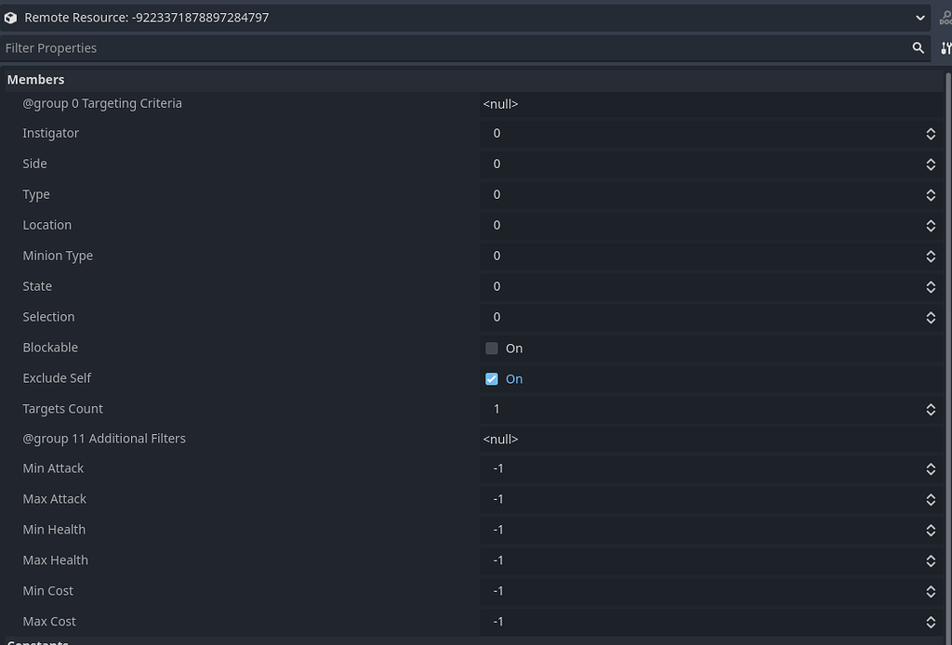Click the Selection value field

tap(711, 317)
